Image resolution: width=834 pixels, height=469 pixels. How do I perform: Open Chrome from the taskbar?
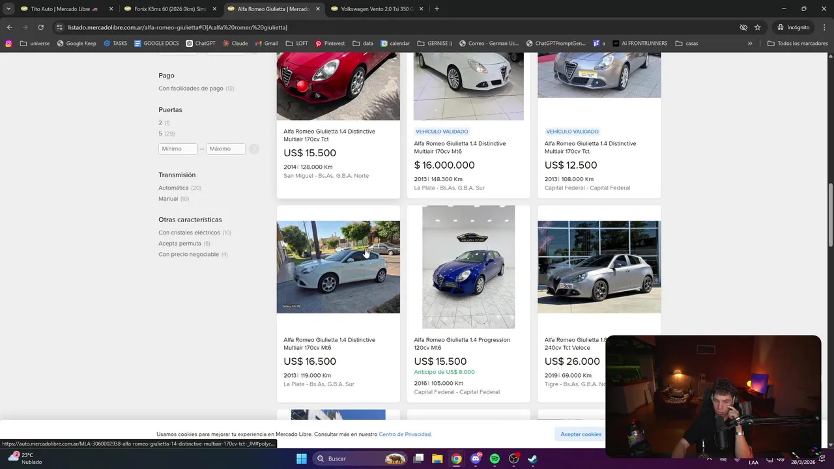click(456, 459)
